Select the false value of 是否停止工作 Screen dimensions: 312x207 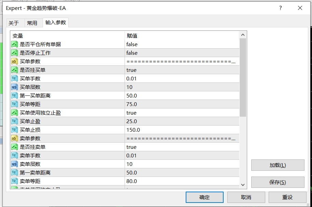(x=132, y=53)
